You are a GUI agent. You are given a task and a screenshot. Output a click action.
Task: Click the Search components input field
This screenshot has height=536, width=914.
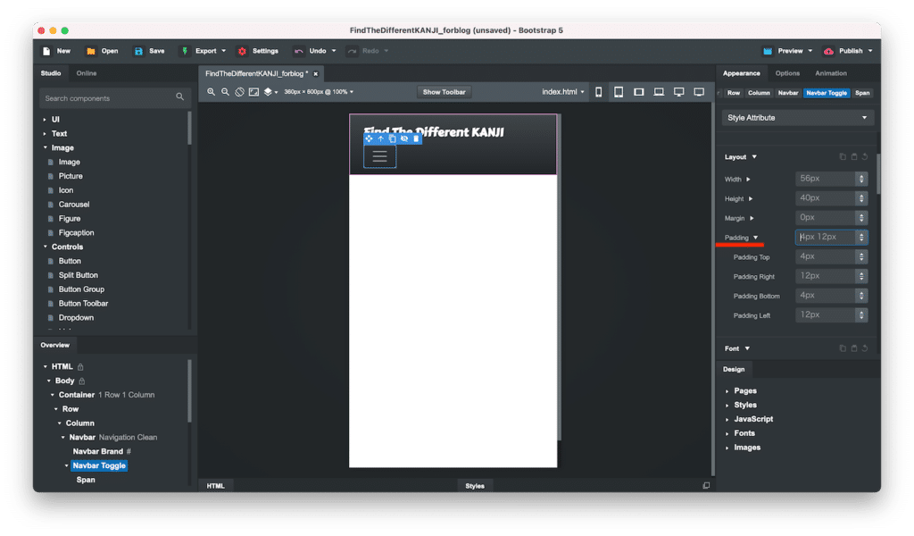(107, 98)
